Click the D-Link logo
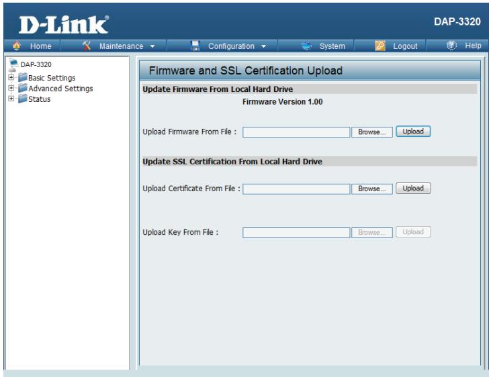This screenshot has width=491, height=377. click(64, 25)
